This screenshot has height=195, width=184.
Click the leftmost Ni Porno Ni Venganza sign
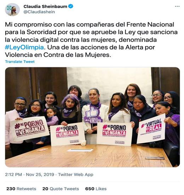point(30,128)
